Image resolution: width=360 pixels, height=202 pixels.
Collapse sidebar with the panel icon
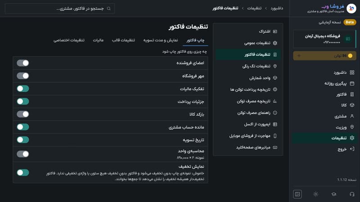tap(297, 194)
